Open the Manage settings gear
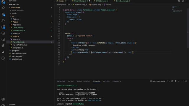Image resolution: width=189 pixels, height=106 pixels. 3,105
